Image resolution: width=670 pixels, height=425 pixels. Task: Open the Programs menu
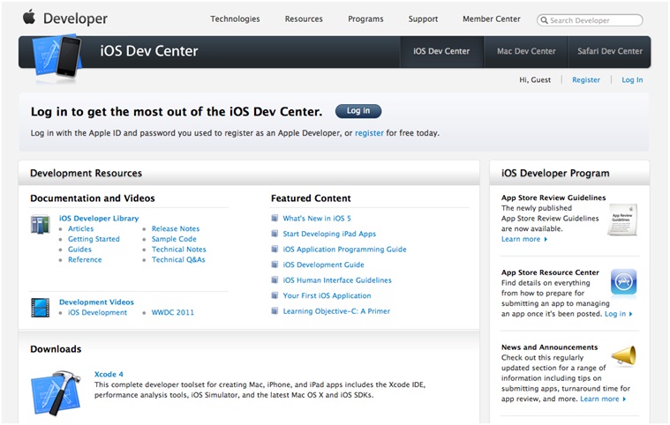[365, 19]
